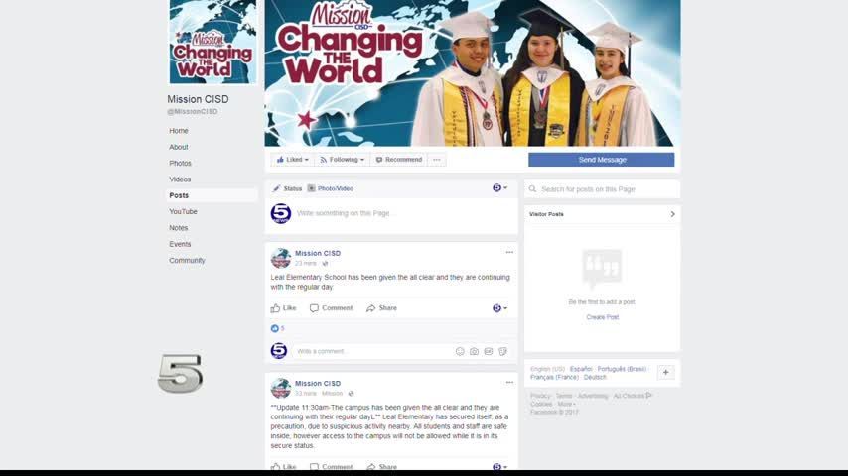848x476 pixels.
Task: Click the Recommend button
Action: [x=398, y=160]
